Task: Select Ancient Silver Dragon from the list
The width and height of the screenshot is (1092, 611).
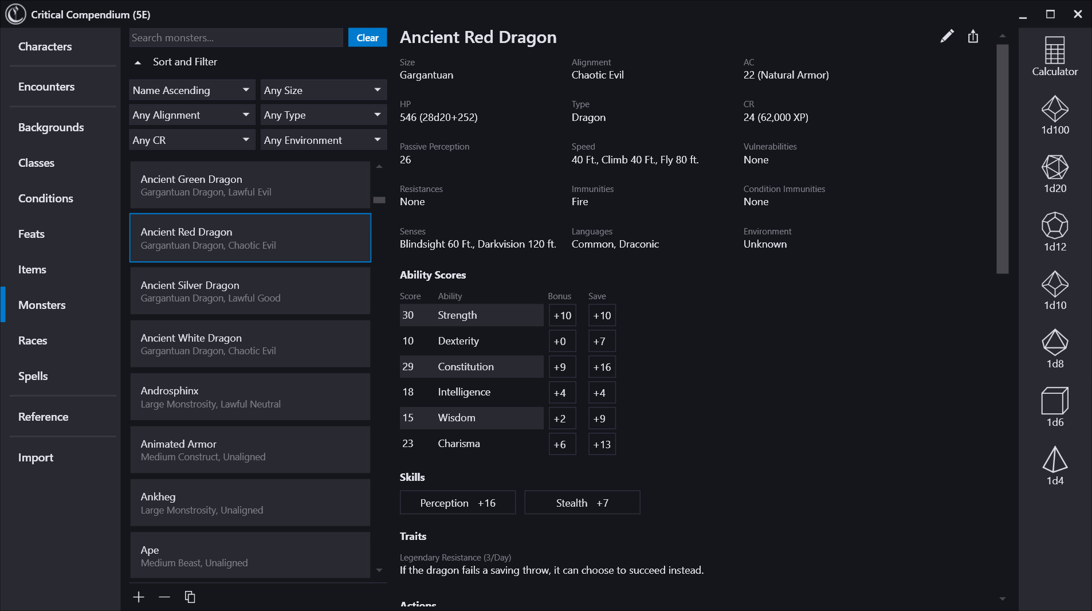Action: (x=250, y=291)
